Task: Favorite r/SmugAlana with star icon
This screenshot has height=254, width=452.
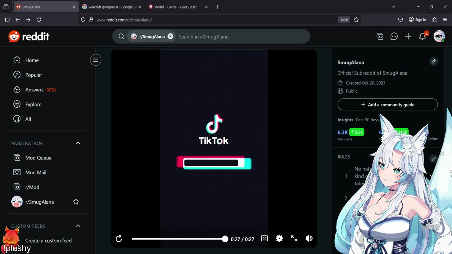Action: pos(76,202)
